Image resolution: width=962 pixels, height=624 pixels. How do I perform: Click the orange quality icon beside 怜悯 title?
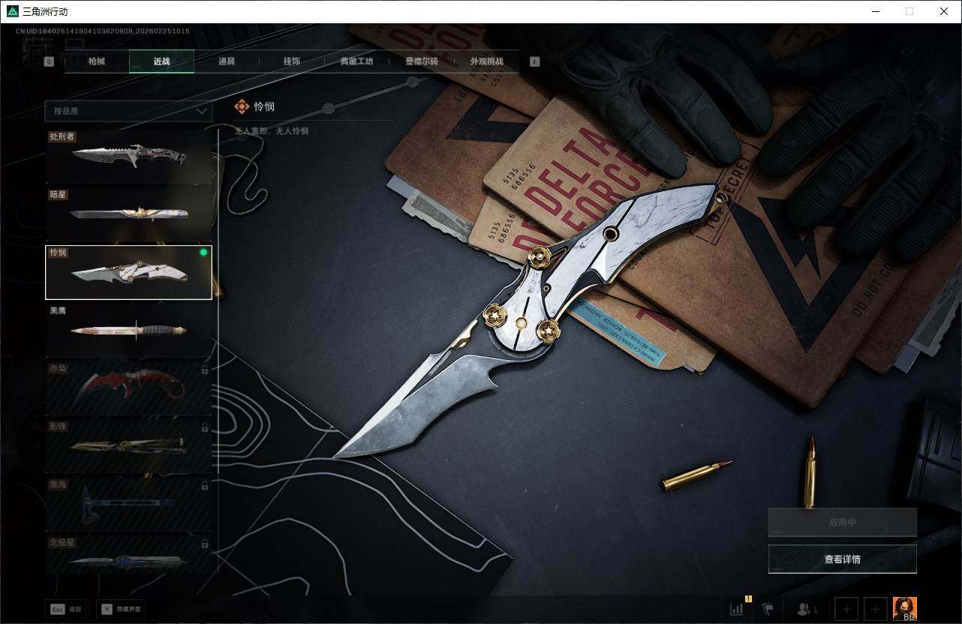[x=242, y=107]
